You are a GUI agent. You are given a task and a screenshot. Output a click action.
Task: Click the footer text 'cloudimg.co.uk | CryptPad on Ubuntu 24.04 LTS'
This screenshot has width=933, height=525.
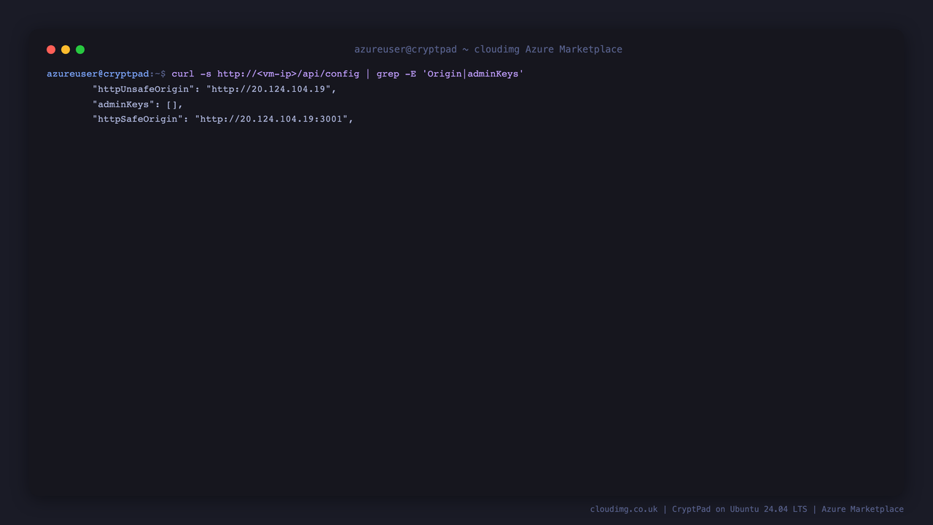[x=698, y=509]
